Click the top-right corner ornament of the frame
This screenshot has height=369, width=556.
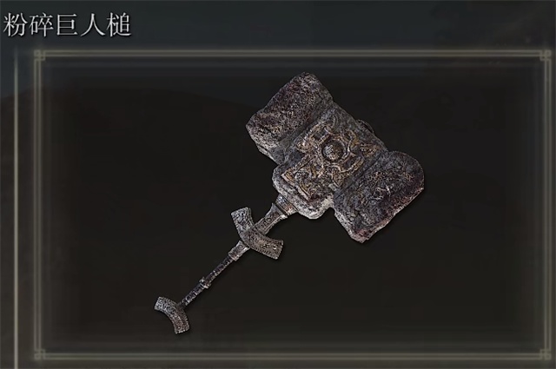point(545,56)
